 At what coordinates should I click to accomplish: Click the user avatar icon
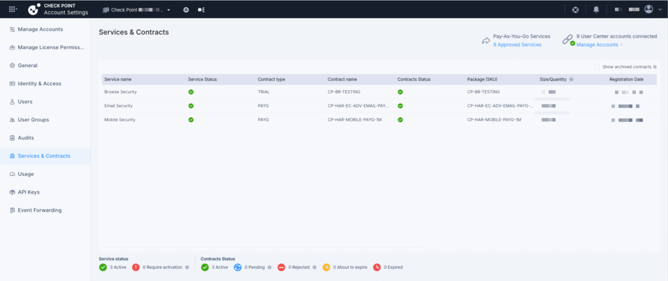tap(649, 9)
